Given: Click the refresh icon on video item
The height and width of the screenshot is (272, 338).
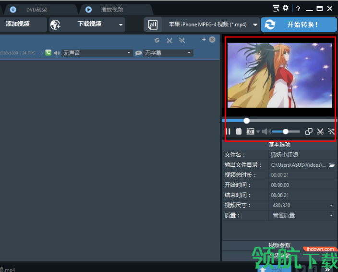Looking at the screenshot, I should tap(157, 40).
